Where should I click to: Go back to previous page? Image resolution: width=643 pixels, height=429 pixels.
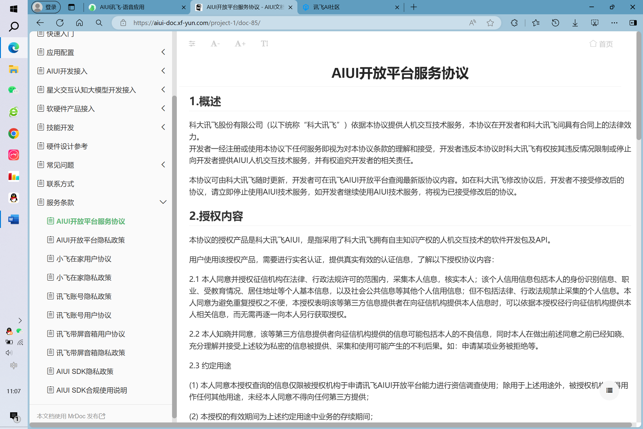point(40,23)
